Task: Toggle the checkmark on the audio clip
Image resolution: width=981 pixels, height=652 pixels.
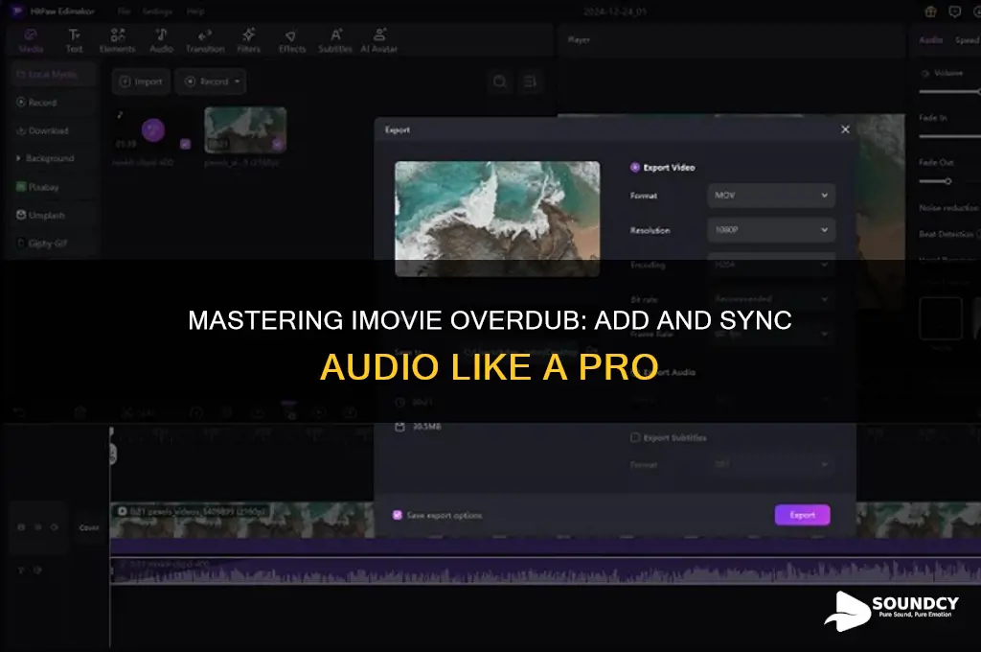Action: pyautogui.click(x=185, y=144)
